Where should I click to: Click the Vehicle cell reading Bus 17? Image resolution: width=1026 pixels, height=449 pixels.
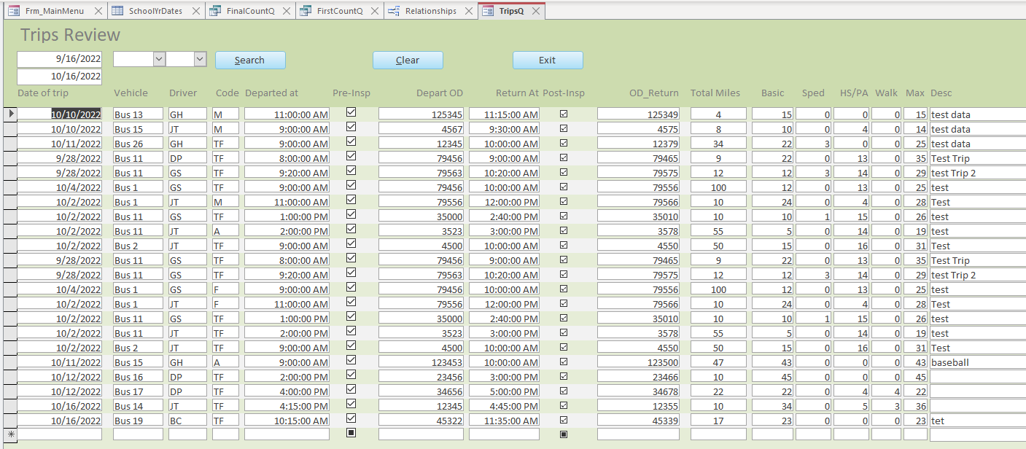tap(140, 391)
